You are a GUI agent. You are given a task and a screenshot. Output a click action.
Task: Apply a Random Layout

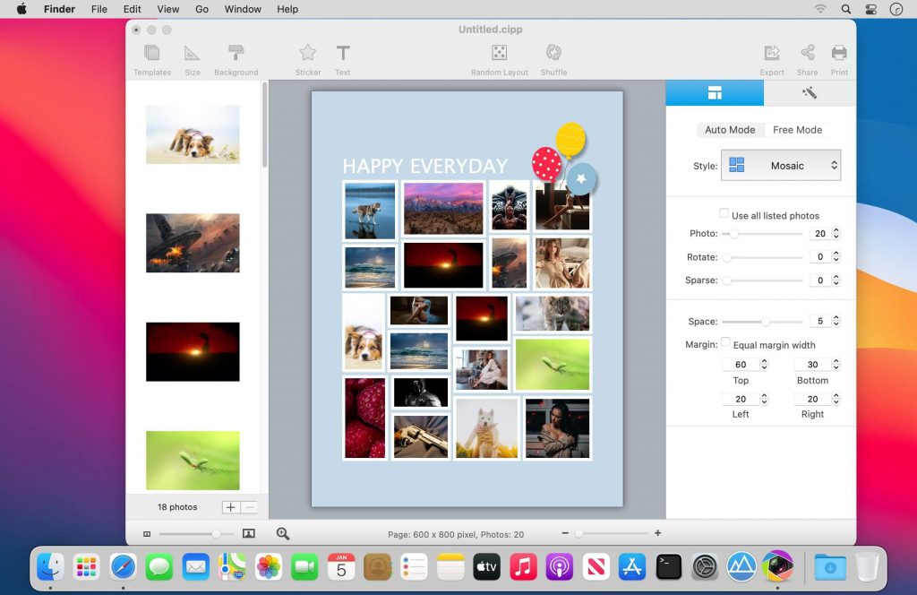pyautogui.click(x=499, y=56)
